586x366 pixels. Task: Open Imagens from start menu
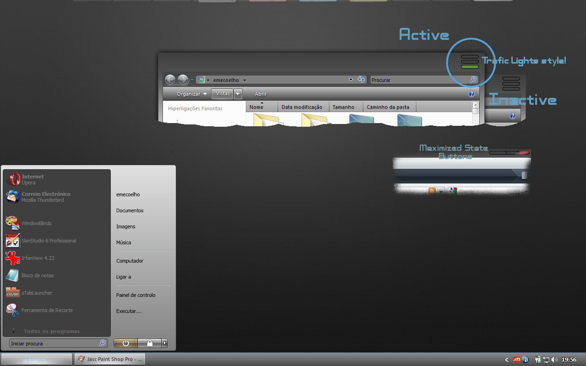tap(126, 226)
